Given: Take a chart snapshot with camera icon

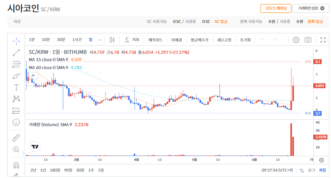Looking at the screenshot, I should 308,40.
